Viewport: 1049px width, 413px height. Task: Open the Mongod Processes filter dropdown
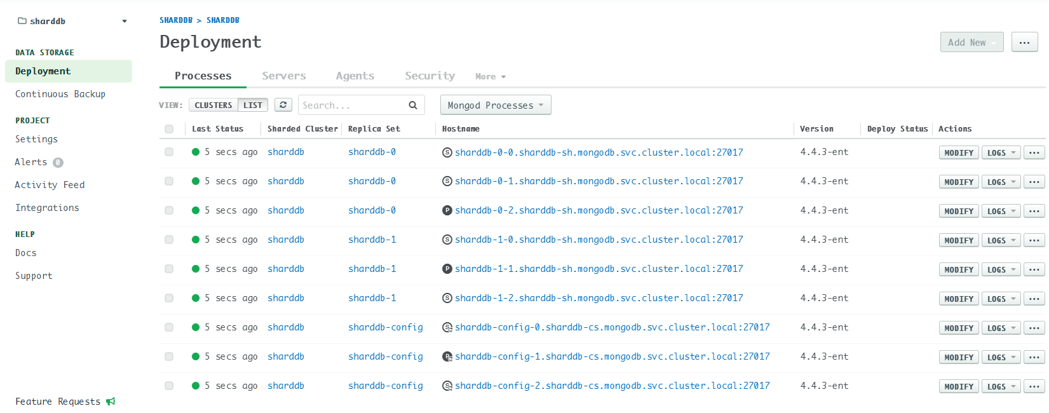496,105
